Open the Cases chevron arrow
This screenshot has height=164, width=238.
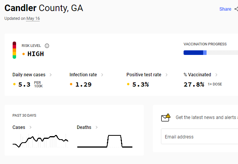click(31, 127)
